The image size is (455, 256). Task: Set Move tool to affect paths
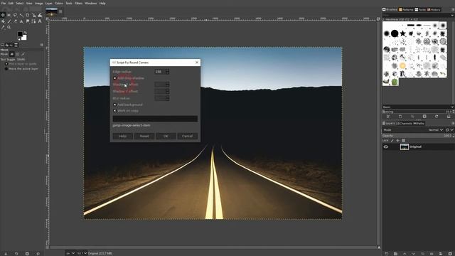(x=23, y=54)
